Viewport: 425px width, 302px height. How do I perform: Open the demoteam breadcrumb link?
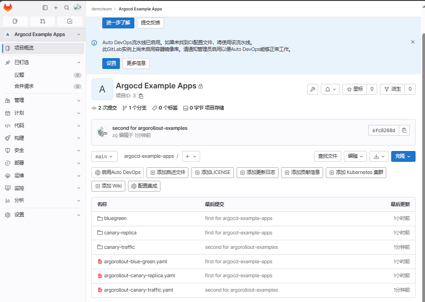coord(102,9)
